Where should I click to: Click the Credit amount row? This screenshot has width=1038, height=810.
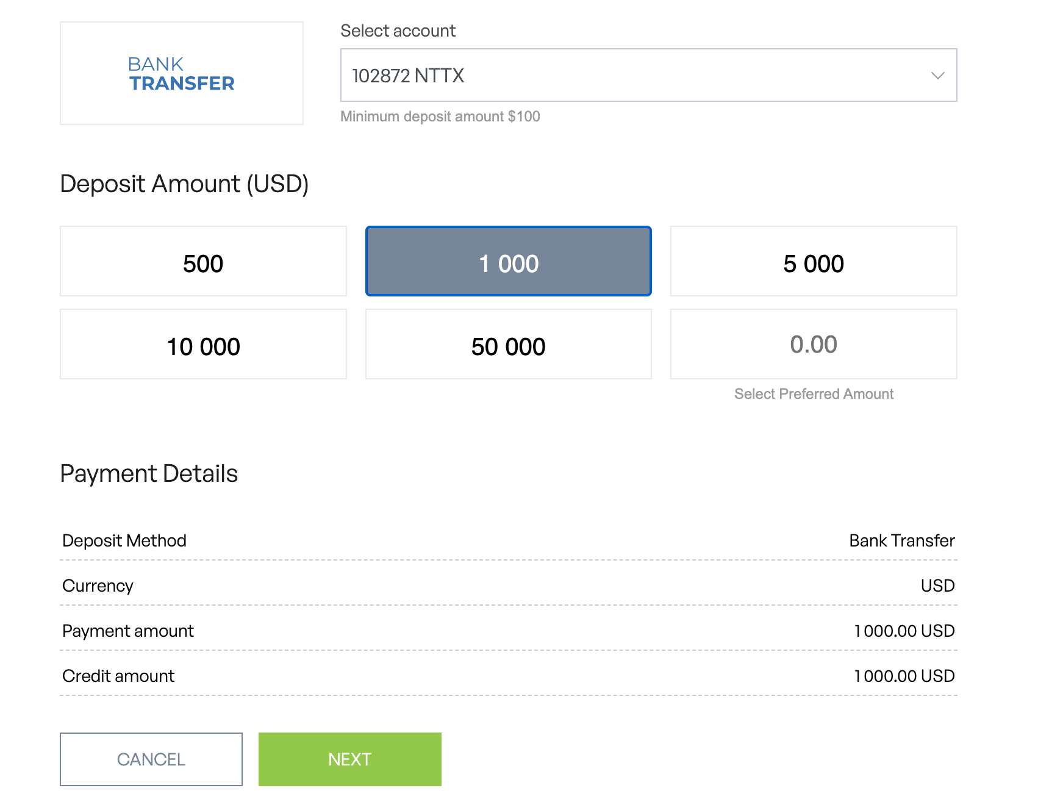click(507, 675)
